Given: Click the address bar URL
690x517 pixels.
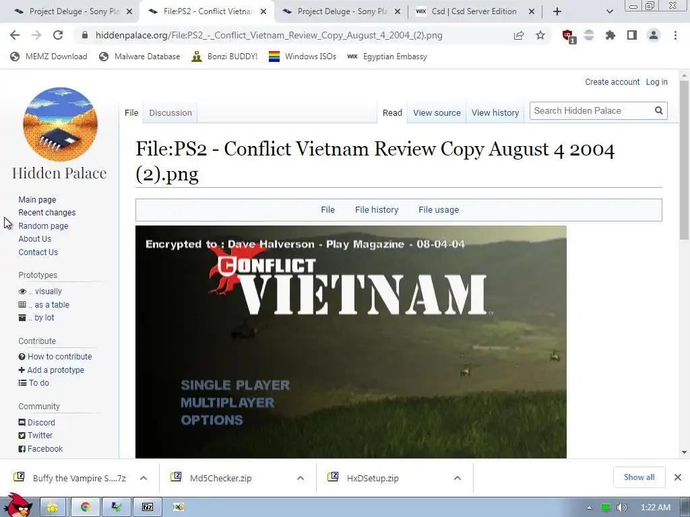Looking at the screenshot, I should point(269,35).
